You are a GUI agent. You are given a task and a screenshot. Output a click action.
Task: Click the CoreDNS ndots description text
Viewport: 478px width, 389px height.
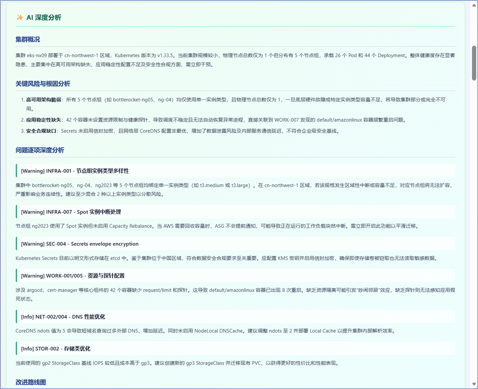206,331
